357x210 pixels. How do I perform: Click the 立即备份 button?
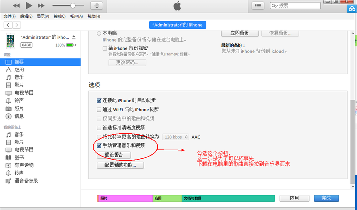[x=240, y=33]
